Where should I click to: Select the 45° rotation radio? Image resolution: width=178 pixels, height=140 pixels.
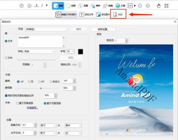point(39,82)
